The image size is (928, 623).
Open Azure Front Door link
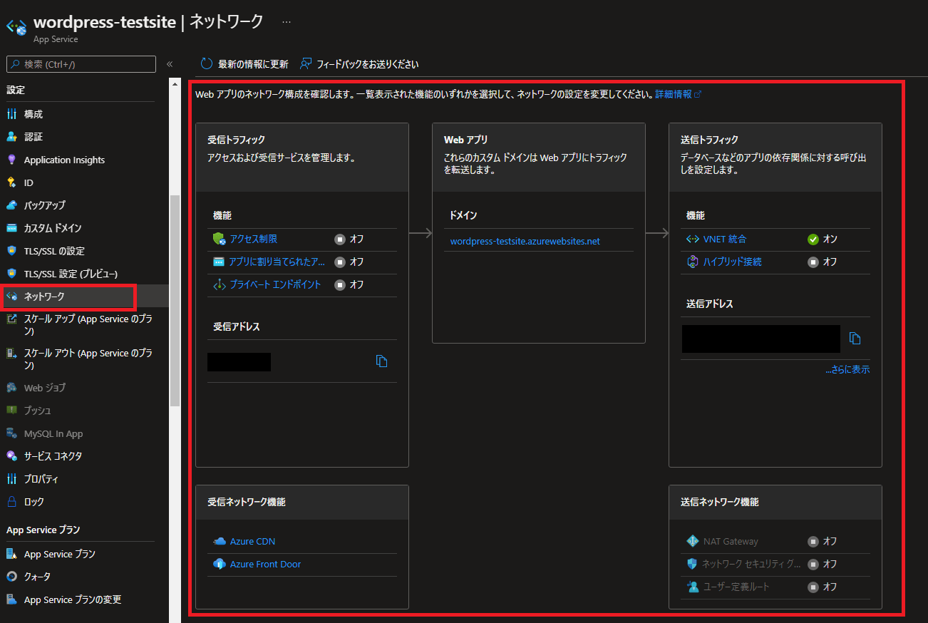pos(265,565)
